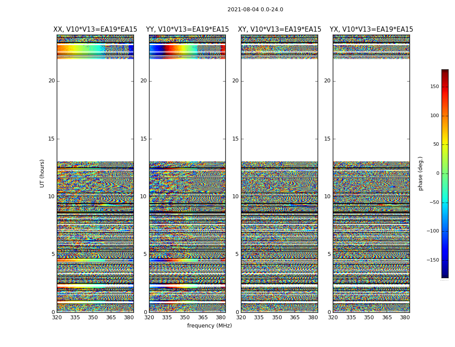This screenshot has height=347, width=455.
Task: Click inside the XX phase waterfall plot
Action: click(x=95, y=173)
